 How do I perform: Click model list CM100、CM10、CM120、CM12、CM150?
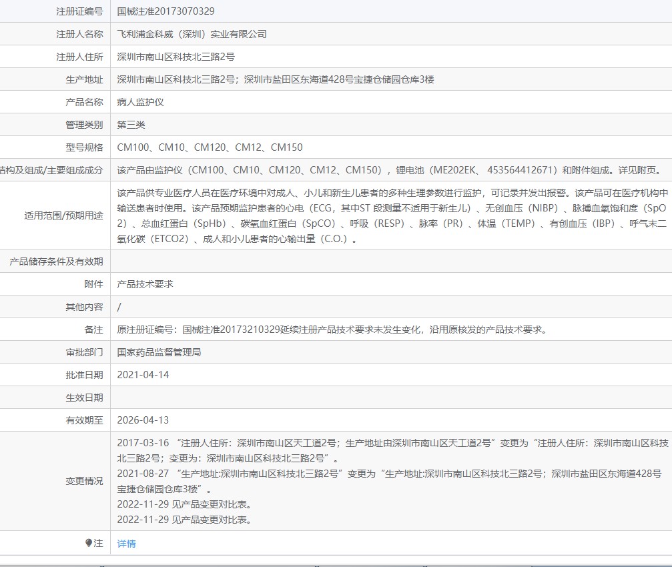[210, 147]
